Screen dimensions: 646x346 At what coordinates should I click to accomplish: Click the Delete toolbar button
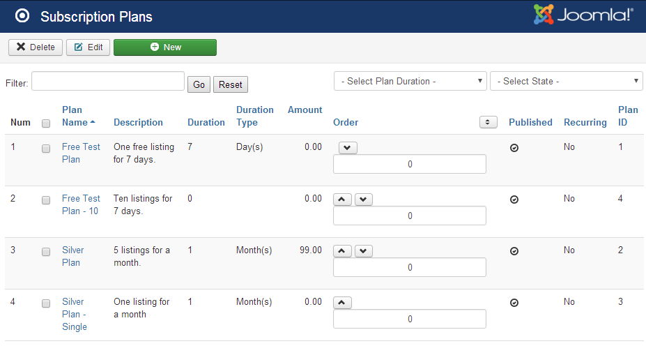click(35, 47)
